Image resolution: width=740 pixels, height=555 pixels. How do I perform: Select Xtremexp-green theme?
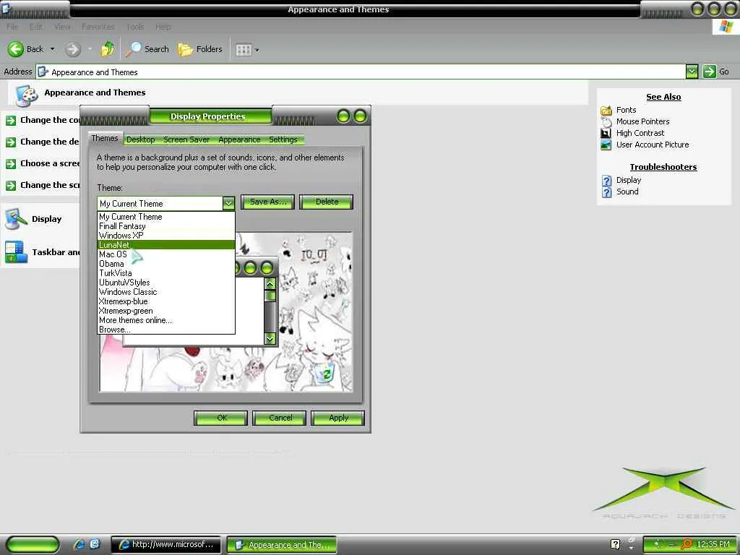(166, 311)
